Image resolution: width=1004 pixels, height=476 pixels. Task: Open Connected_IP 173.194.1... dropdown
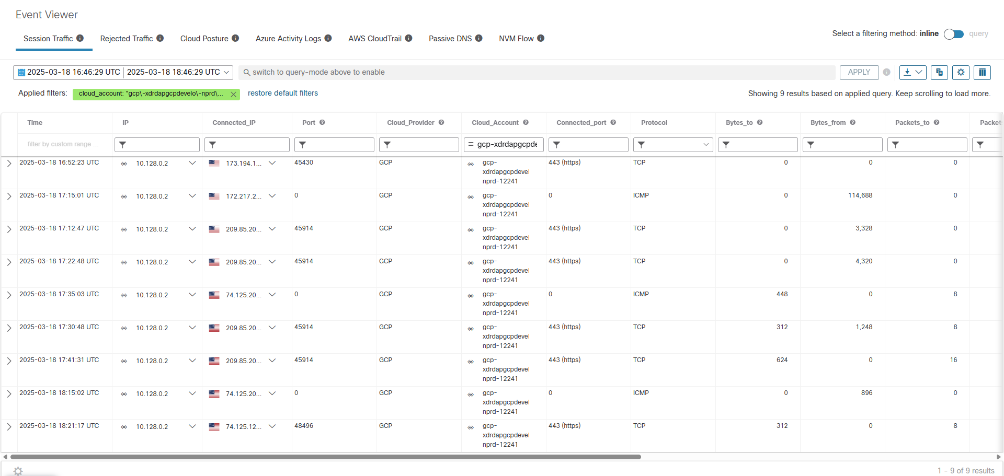click(272, 163)
